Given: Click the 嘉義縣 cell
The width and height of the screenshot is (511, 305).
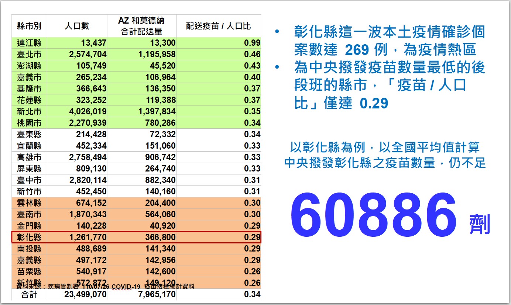Looking at the screenshot, I should [x=29, y=260].
